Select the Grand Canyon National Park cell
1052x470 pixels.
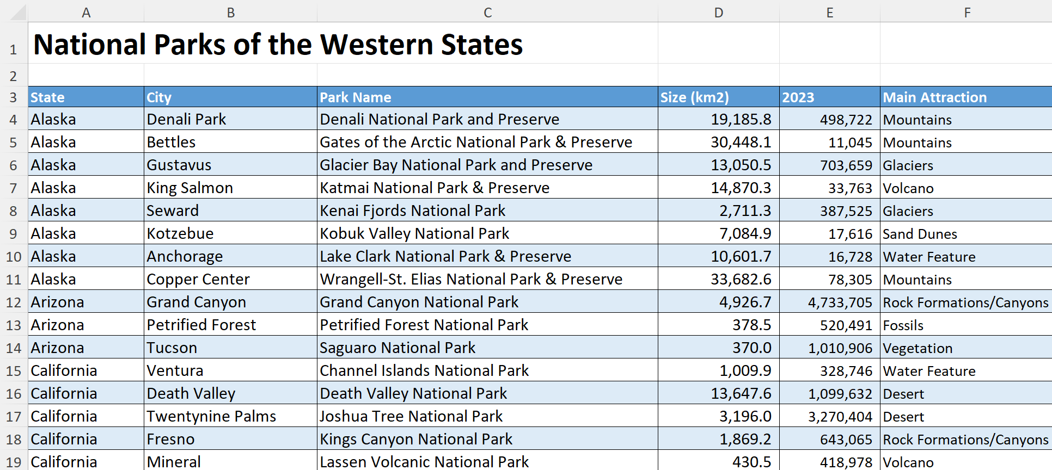coord(487,301)
